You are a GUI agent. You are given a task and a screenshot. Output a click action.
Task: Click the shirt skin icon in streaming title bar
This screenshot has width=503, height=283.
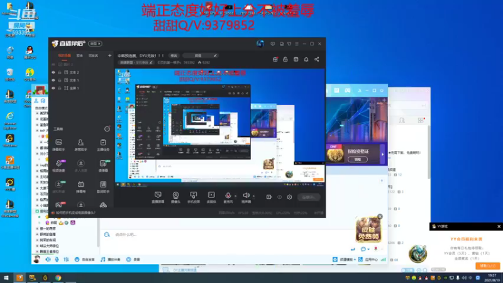[x=289, y=43]
